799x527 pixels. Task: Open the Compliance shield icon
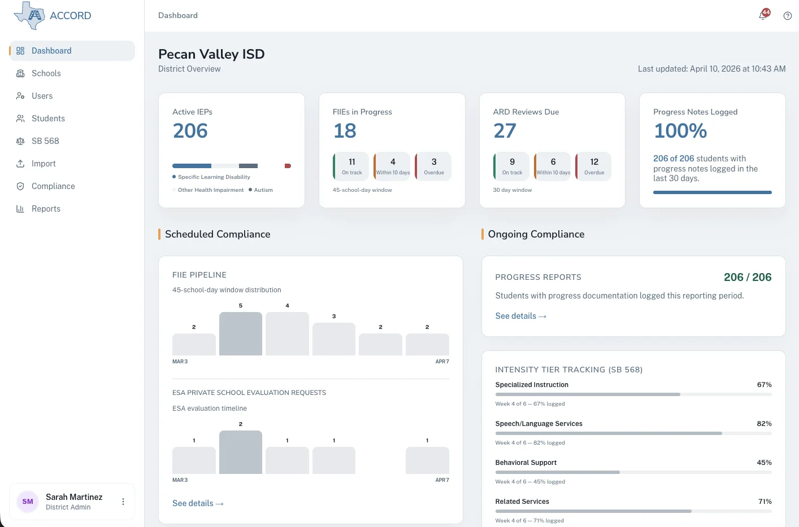point(20,186)
